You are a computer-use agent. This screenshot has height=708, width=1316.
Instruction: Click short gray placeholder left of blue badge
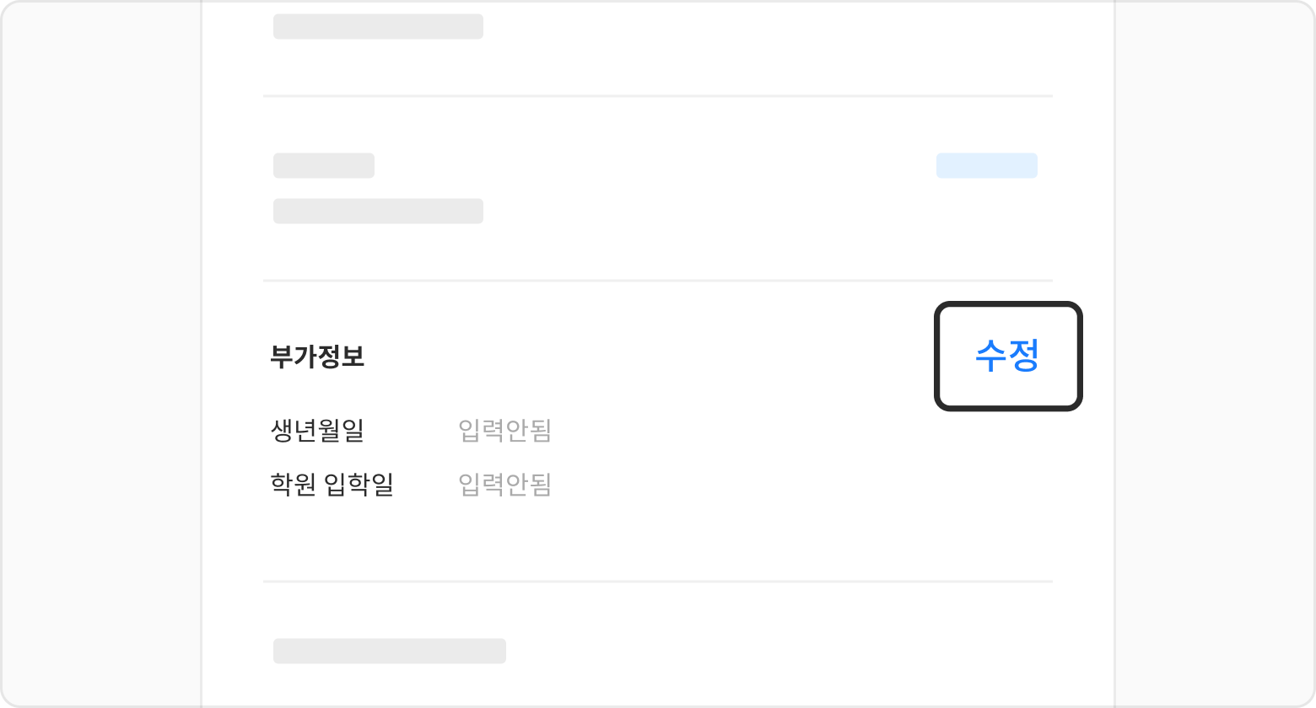coord(324,165)
